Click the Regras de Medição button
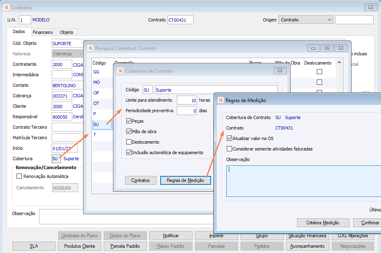The width and height of the screenshot is (381, 253). coord(185,180)
